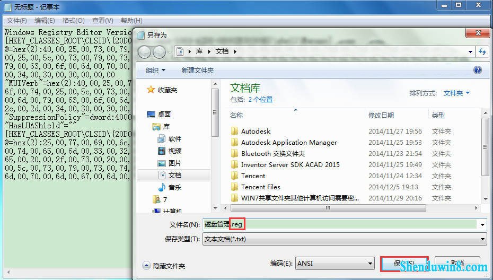This screenshot has width=493, height=280.
Task: Collapse dialog with 隐藏文件夹
Action: (164, 266)
